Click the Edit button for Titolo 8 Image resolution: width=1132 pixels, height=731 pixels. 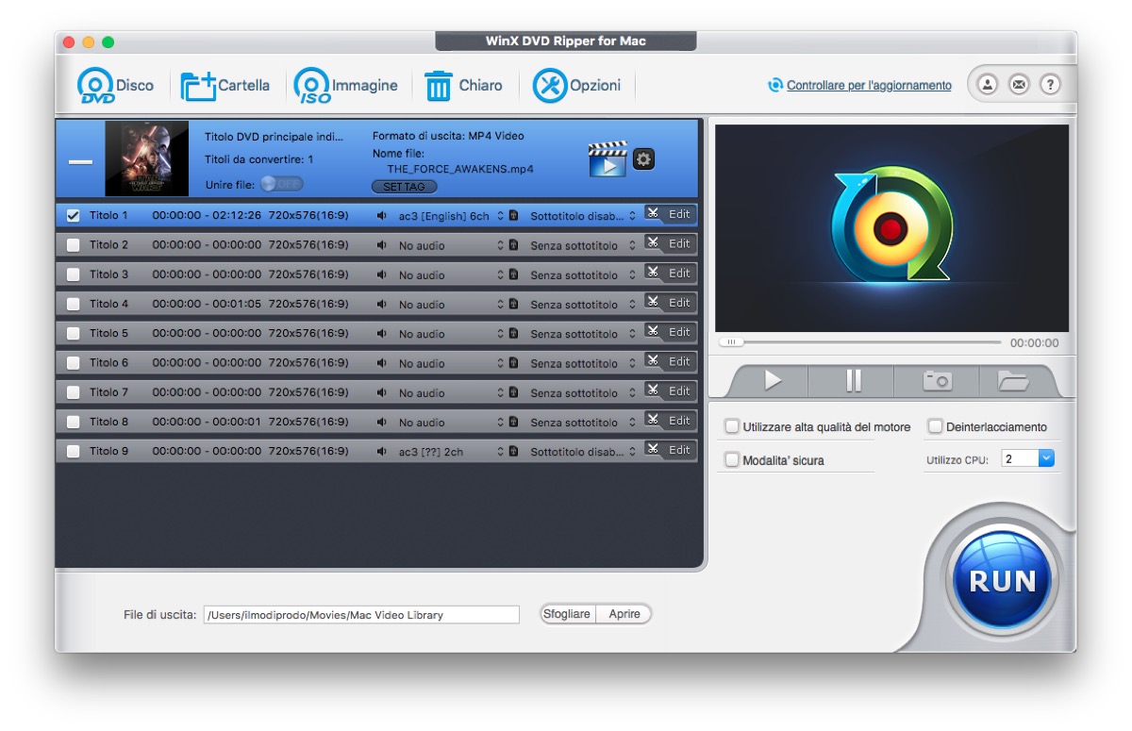pos(671,420)
